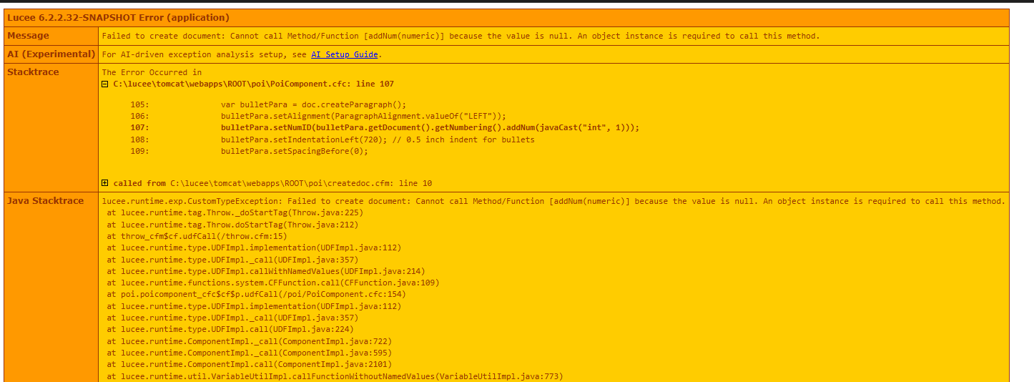Click the throw_cfm$cf.udfCall line
Screen dimensions: 1034x382
[x=197, y=236]
